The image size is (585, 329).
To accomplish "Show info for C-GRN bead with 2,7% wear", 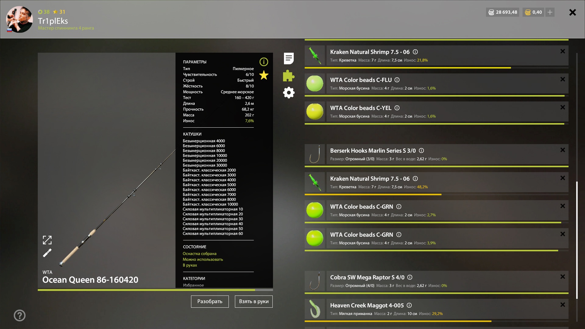I will [x=399, y=207].
